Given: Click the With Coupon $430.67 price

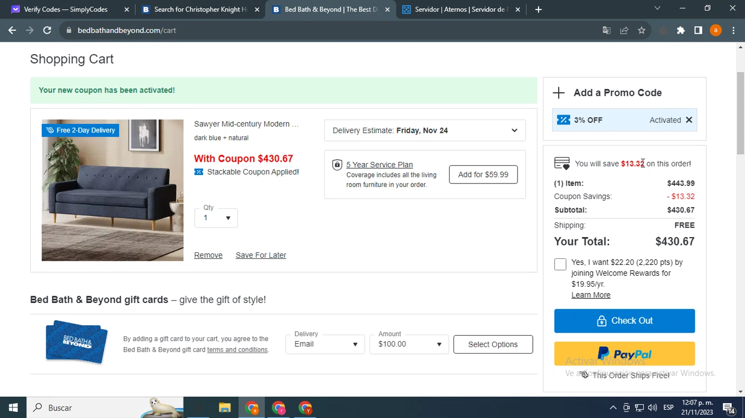Looking at the screenshot, I should coord(243,159).
